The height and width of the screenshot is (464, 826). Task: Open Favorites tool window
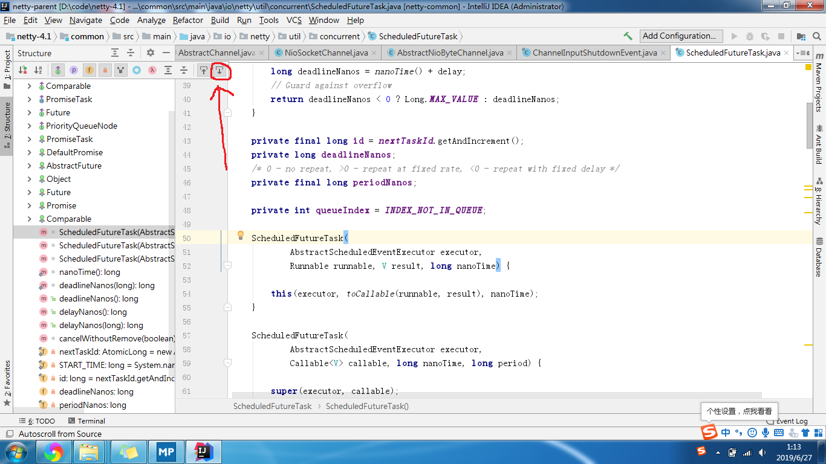pyautogui.click(x=7, y=383)
